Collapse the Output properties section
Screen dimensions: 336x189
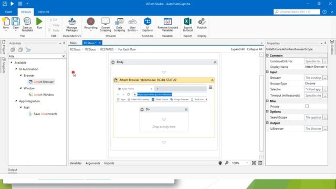267,123
